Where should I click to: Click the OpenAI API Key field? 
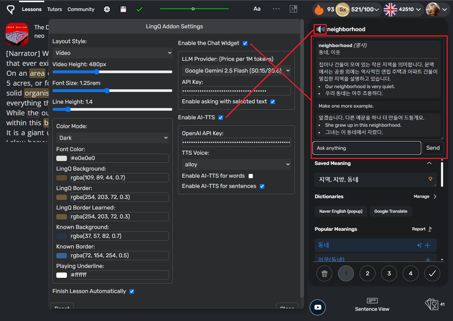tap(236, 142)
